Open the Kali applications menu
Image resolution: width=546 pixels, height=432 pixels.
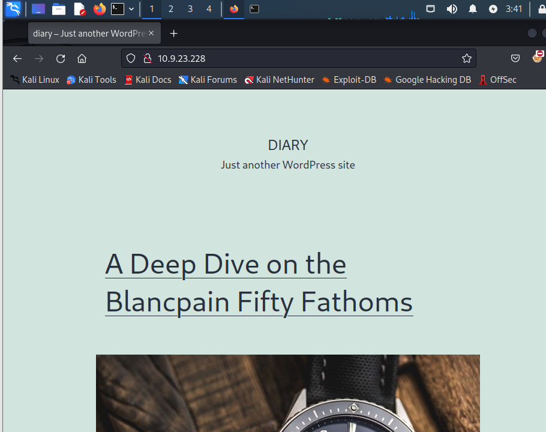tap(13, 9)
